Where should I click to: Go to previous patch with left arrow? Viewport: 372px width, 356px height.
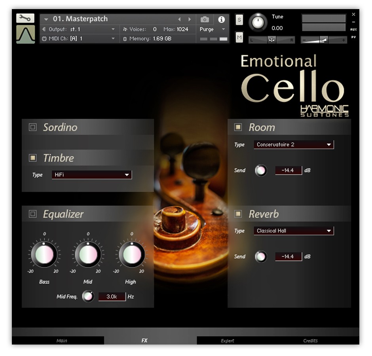[x=180, y=19]
